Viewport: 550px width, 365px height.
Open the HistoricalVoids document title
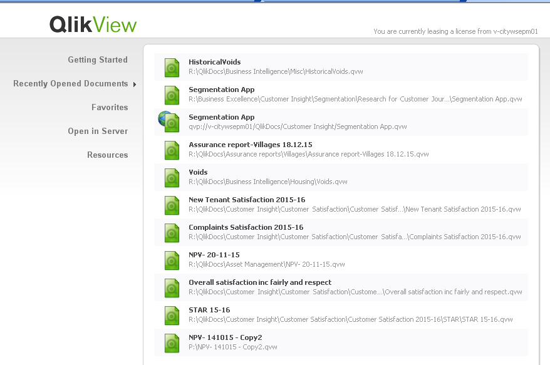pyautogui.click(x=215, y=62)
